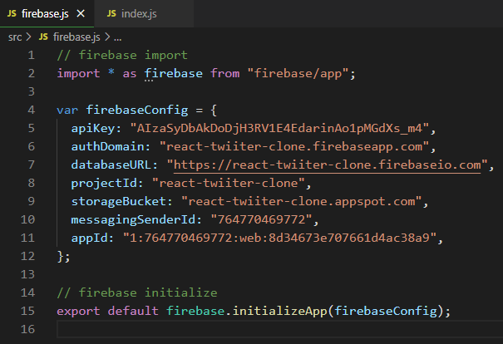Click the apiKey string value
The image size is (503, 344).
point(279,128)
